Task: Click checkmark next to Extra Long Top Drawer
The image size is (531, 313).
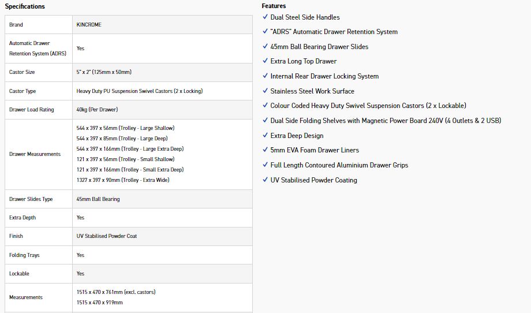Action: tap(265, 61)
